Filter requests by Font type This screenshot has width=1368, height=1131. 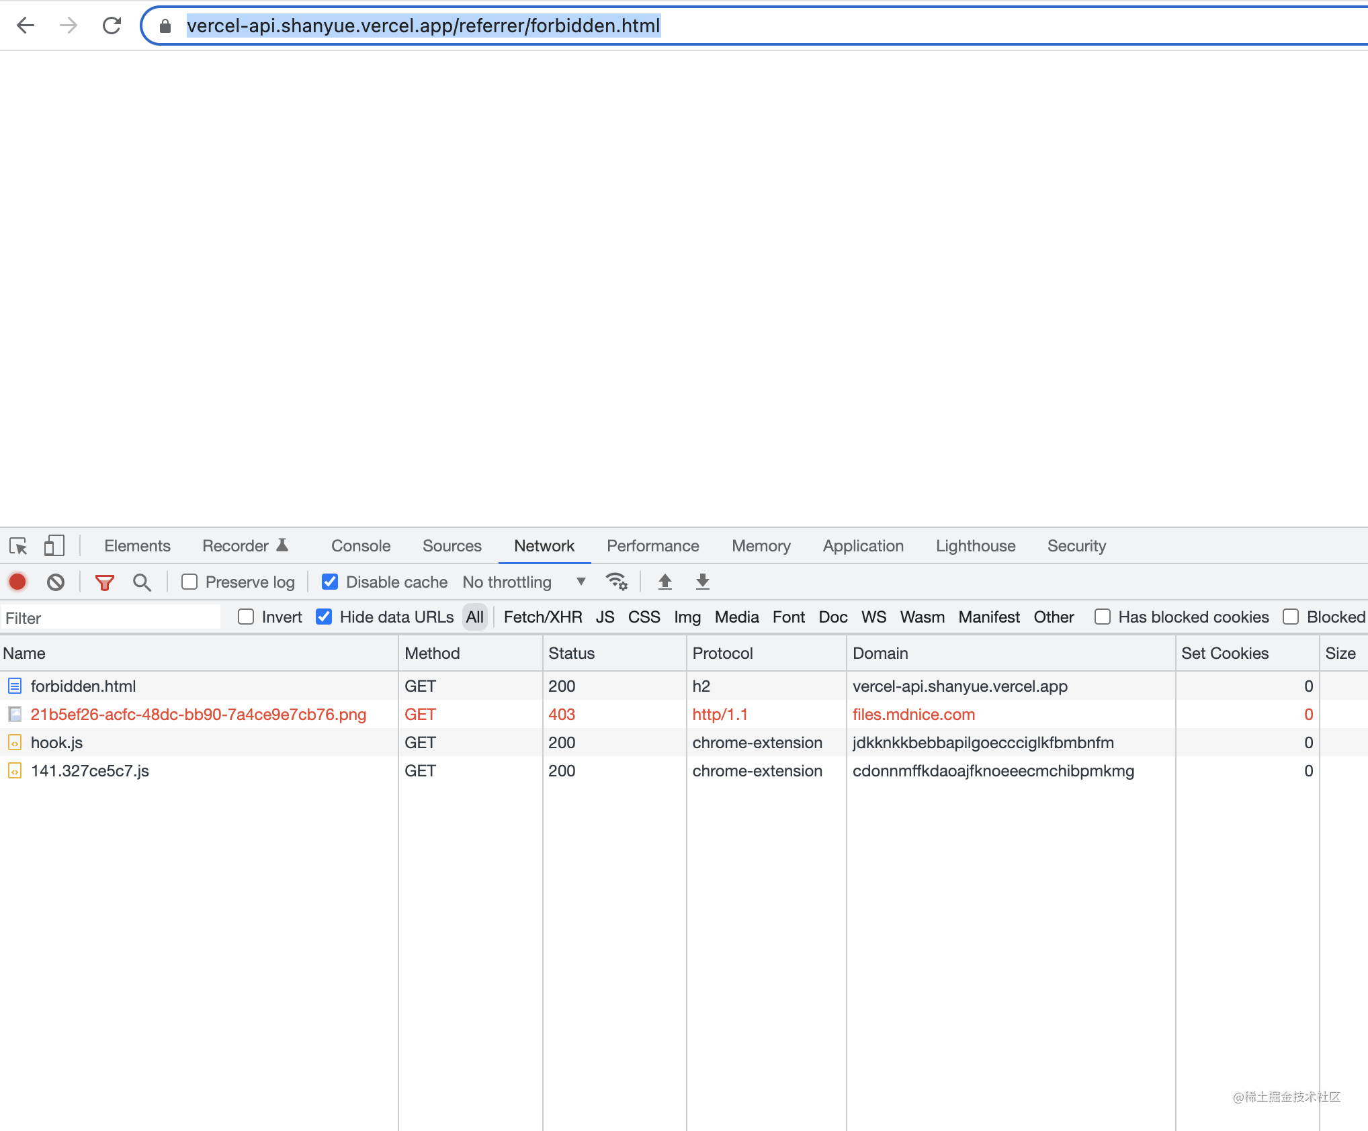788,617
